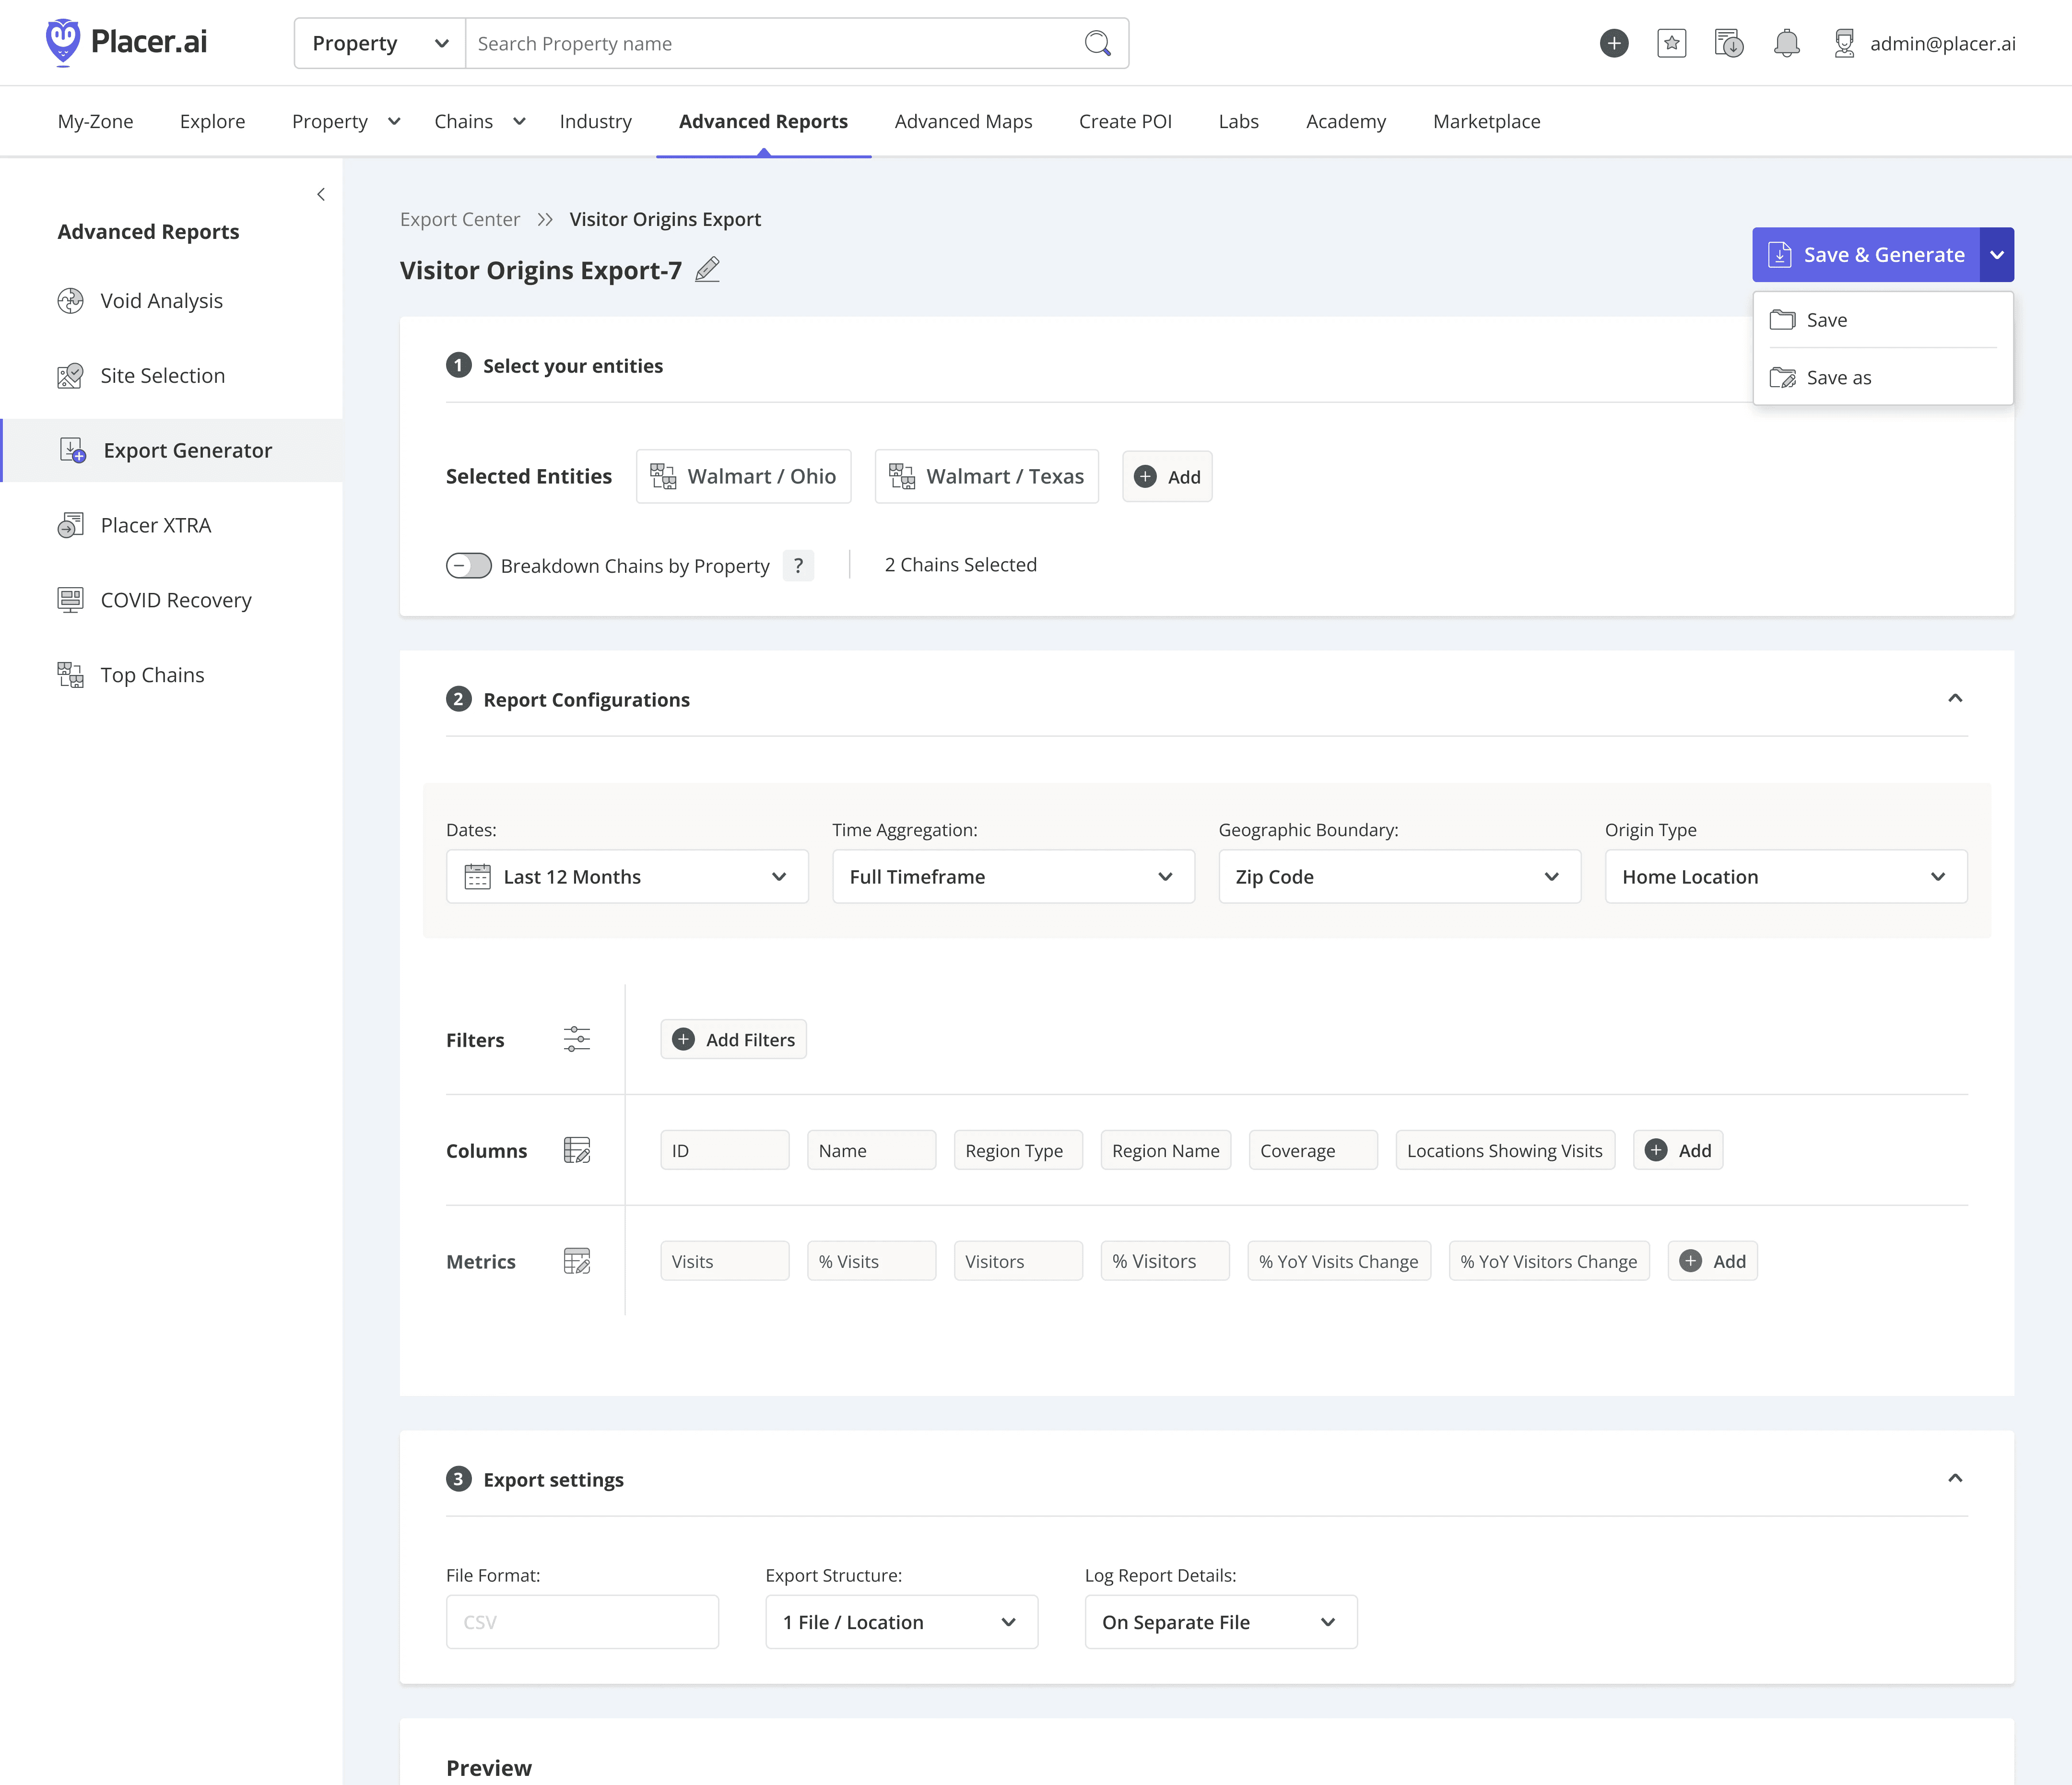Collapse the Report Configurations section

pos(1955,698)
